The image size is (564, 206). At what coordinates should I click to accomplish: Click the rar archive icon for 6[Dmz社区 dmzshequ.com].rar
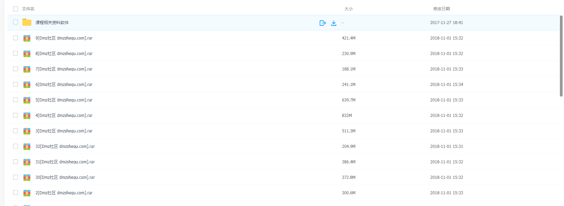(x=27, y=85)
